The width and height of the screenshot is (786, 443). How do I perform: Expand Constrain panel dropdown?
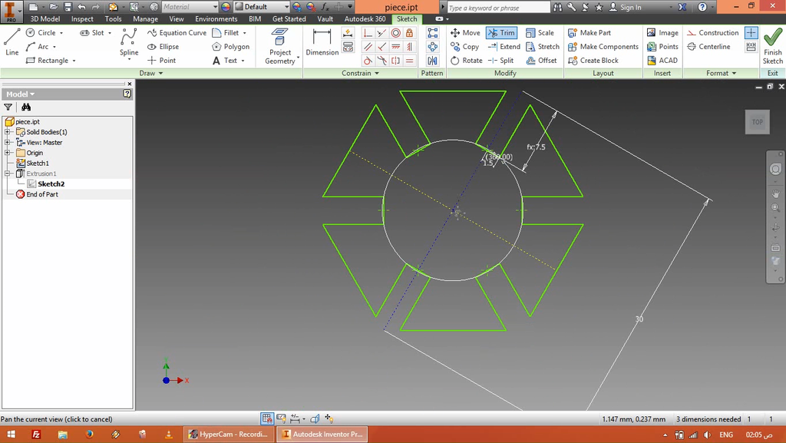[x=361, y=73]
